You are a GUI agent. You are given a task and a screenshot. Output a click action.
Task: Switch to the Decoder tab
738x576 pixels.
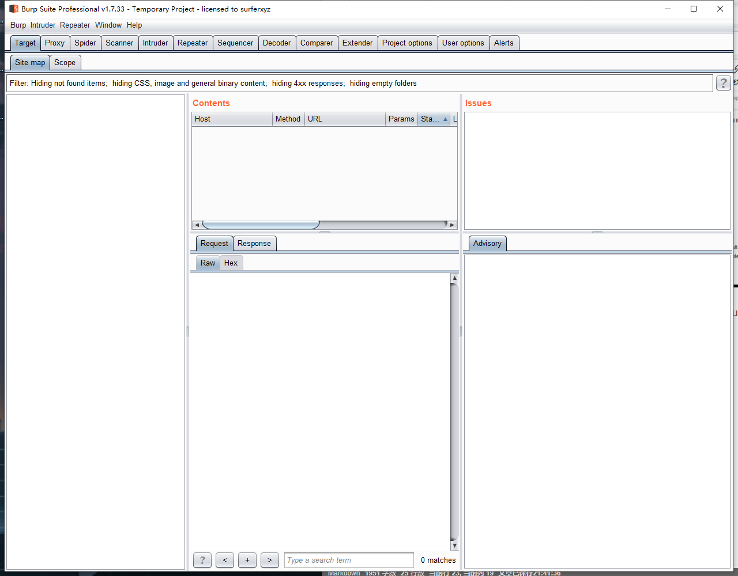(277, 43)
